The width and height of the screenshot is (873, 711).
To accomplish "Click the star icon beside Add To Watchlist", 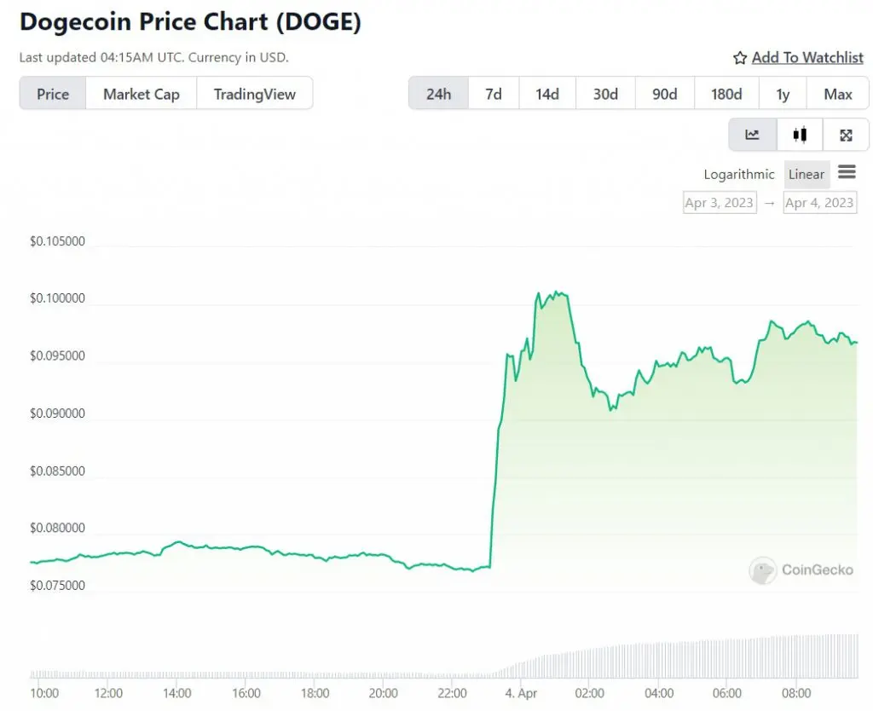I will (738, 57).
